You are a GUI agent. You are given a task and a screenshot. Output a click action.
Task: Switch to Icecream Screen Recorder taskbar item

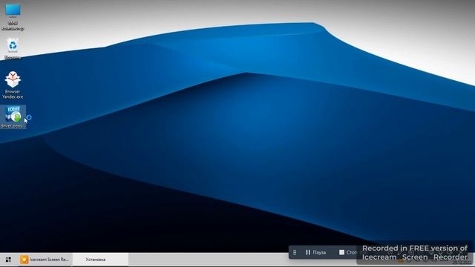45,260
